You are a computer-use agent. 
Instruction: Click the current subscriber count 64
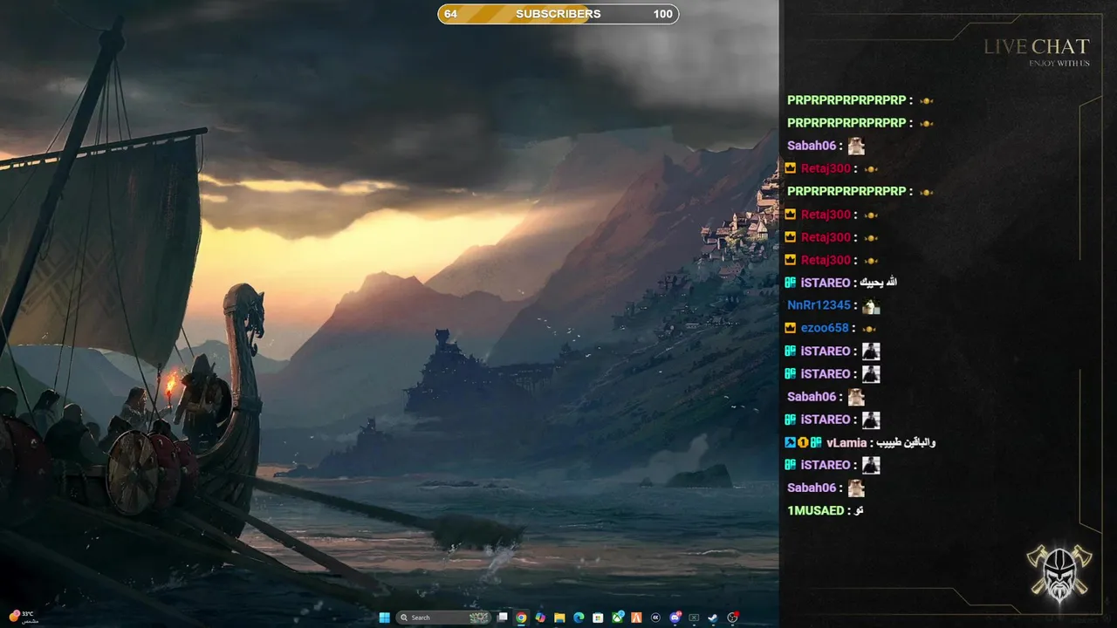pos(450,14)
